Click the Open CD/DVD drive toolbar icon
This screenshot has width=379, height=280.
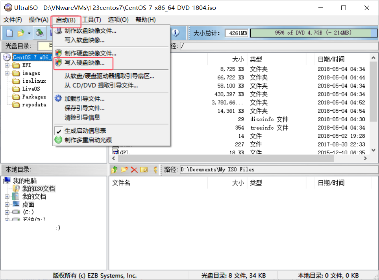pos(40,33)
